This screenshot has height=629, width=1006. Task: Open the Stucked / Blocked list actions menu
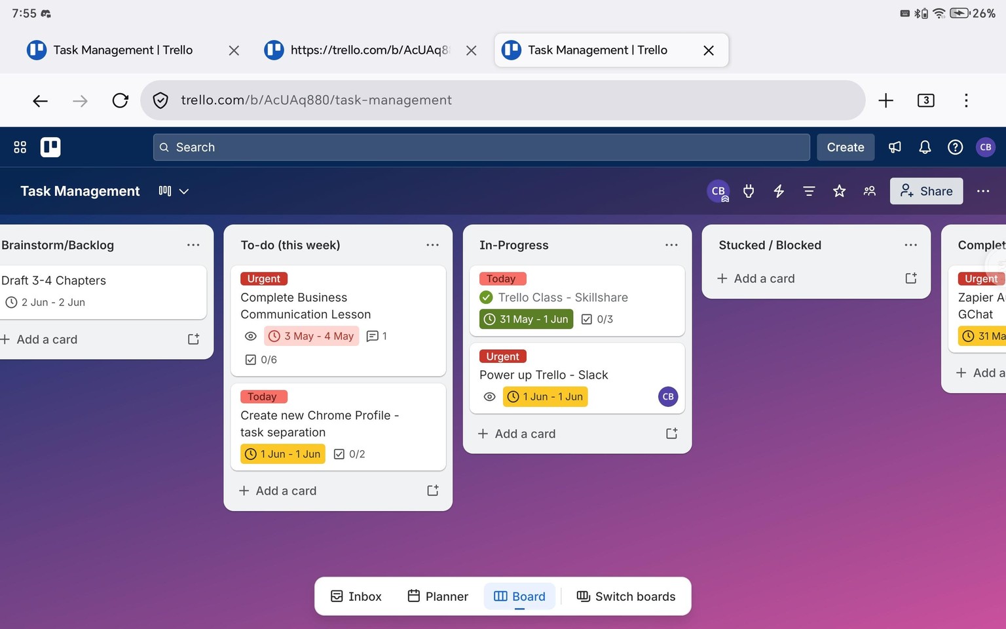(x=910, y=245)
